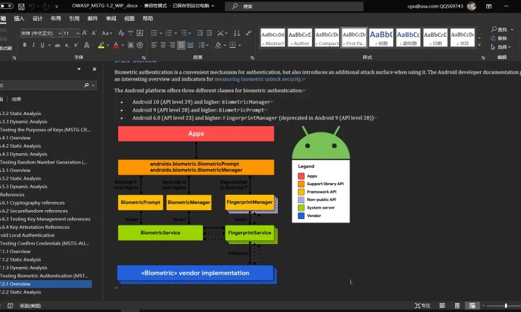Toggle subscript formatting
Image resolution: width=521 pixels, height=312 pixels.
67,45
